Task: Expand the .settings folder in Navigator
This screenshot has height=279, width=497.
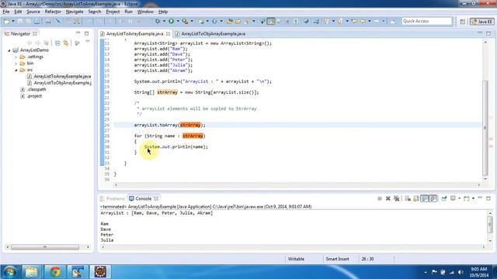Action: click(x=16, y=57)
